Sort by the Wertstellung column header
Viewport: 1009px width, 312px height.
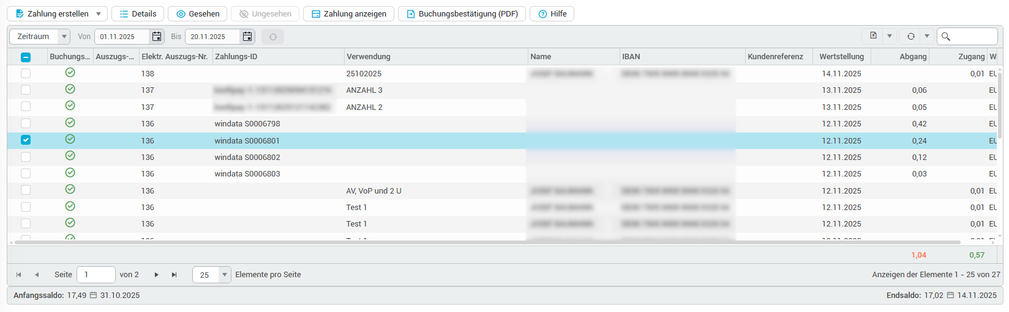pos(841,57)
